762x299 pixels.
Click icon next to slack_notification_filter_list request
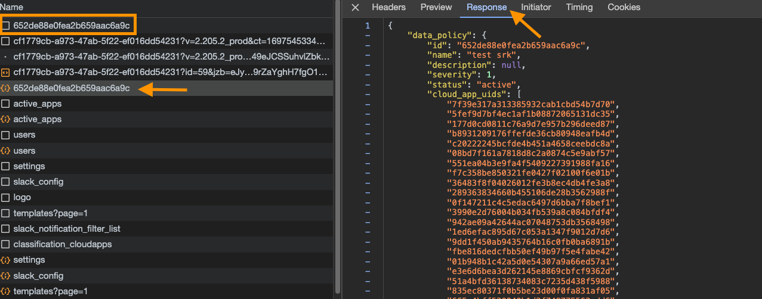click(x=6, y=229)
